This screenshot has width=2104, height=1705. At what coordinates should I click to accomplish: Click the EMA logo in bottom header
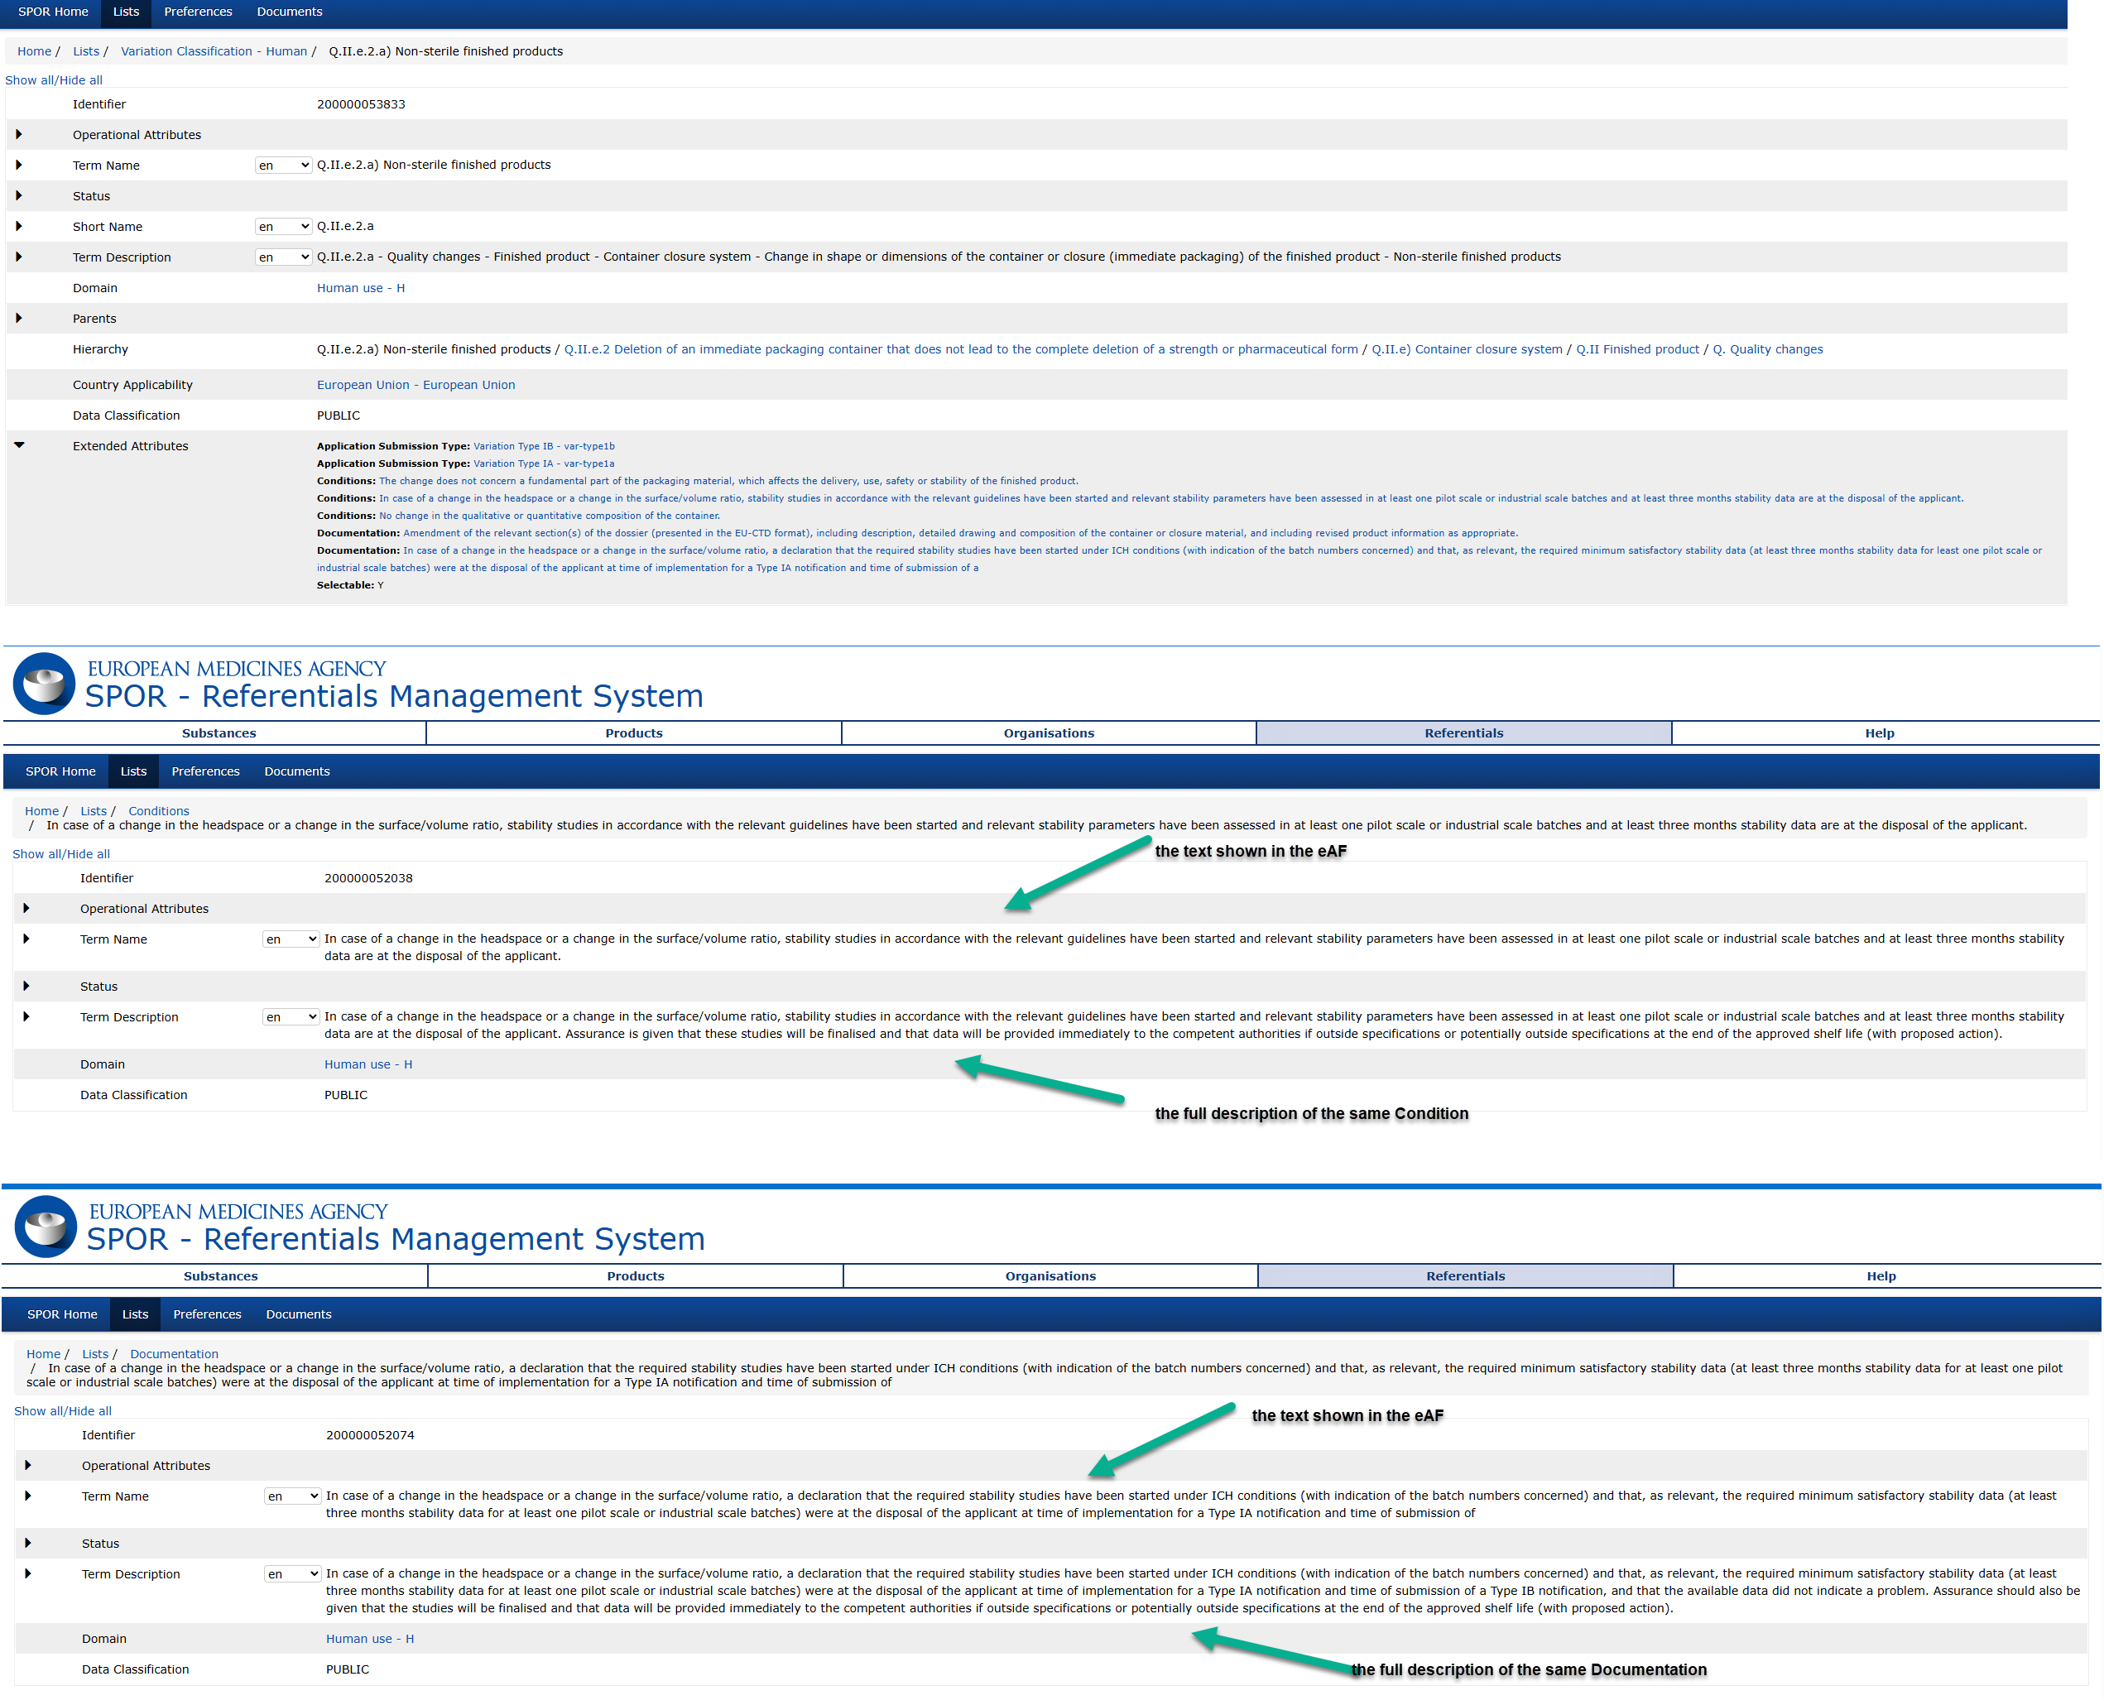[46, 1227]
